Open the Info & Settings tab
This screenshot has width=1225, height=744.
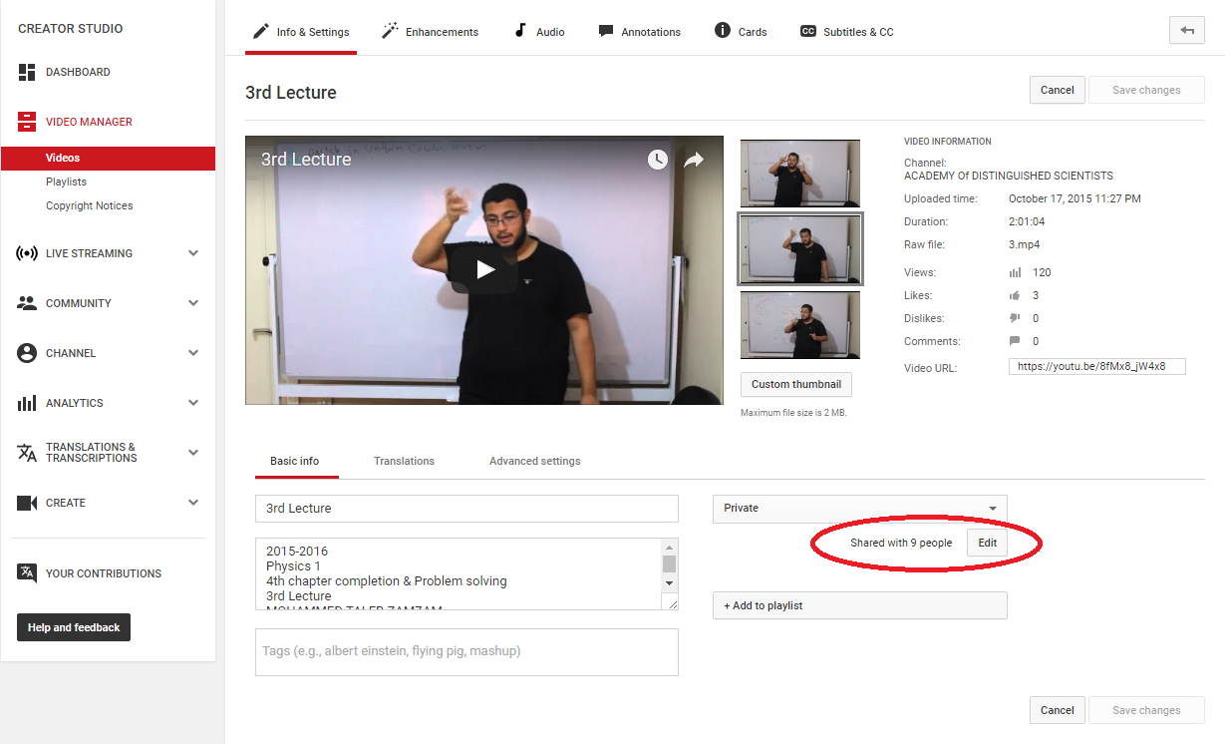coord(300,32)
